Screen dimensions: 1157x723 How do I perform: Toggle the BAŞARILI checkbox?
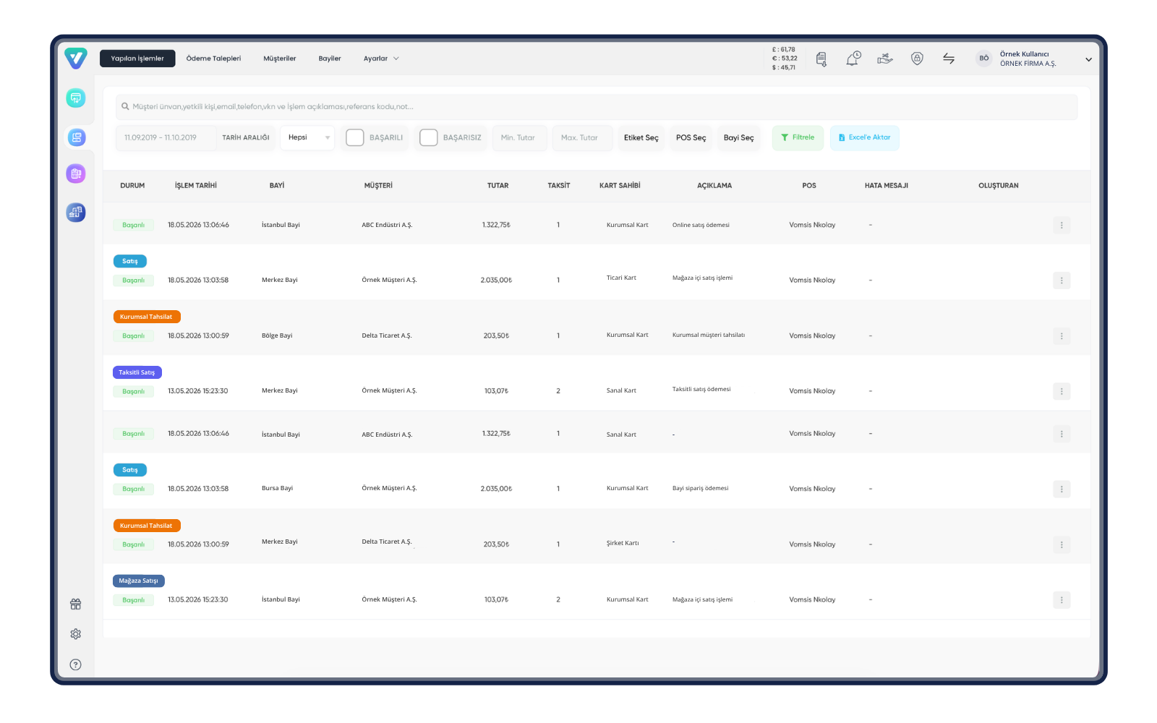pos(354,137)
